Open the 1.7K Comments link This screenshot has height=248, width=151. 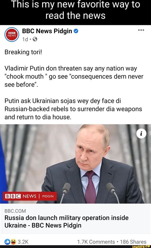click(96, 242)
